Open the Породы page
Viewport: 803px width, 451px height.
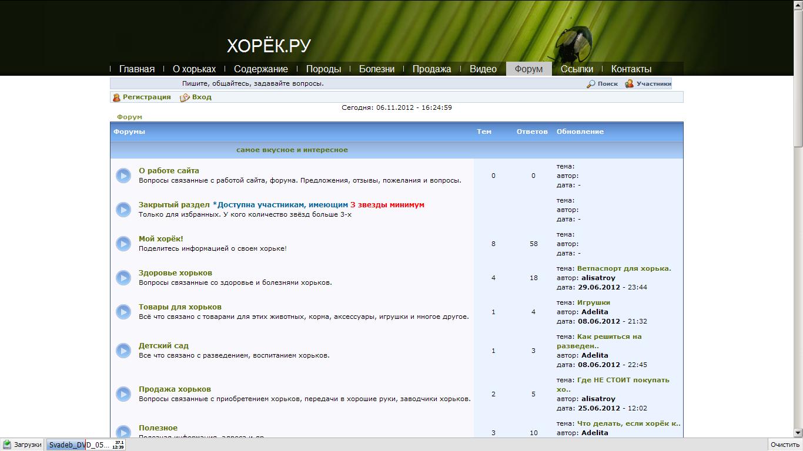pyautogui.click(x=323, y=69)
